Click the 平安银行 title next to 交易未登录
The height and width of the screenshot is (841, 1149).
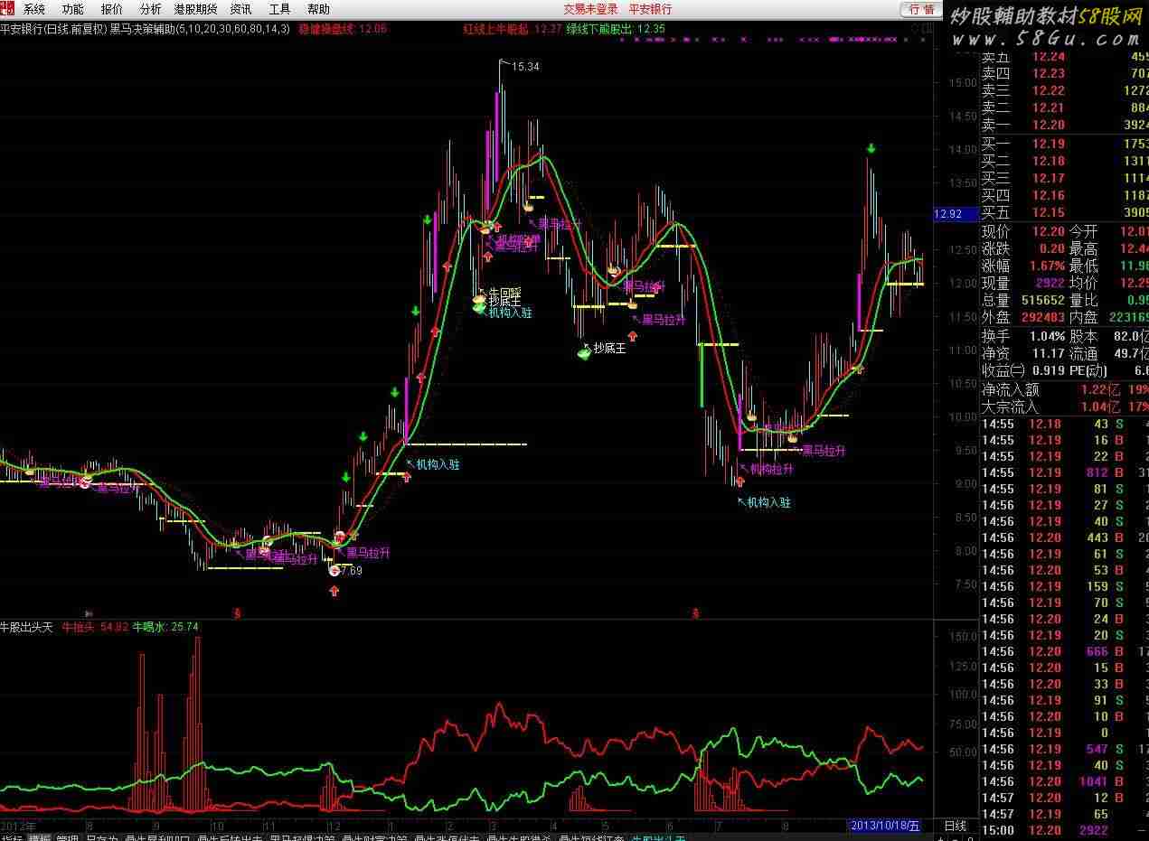tap(651, 9)
